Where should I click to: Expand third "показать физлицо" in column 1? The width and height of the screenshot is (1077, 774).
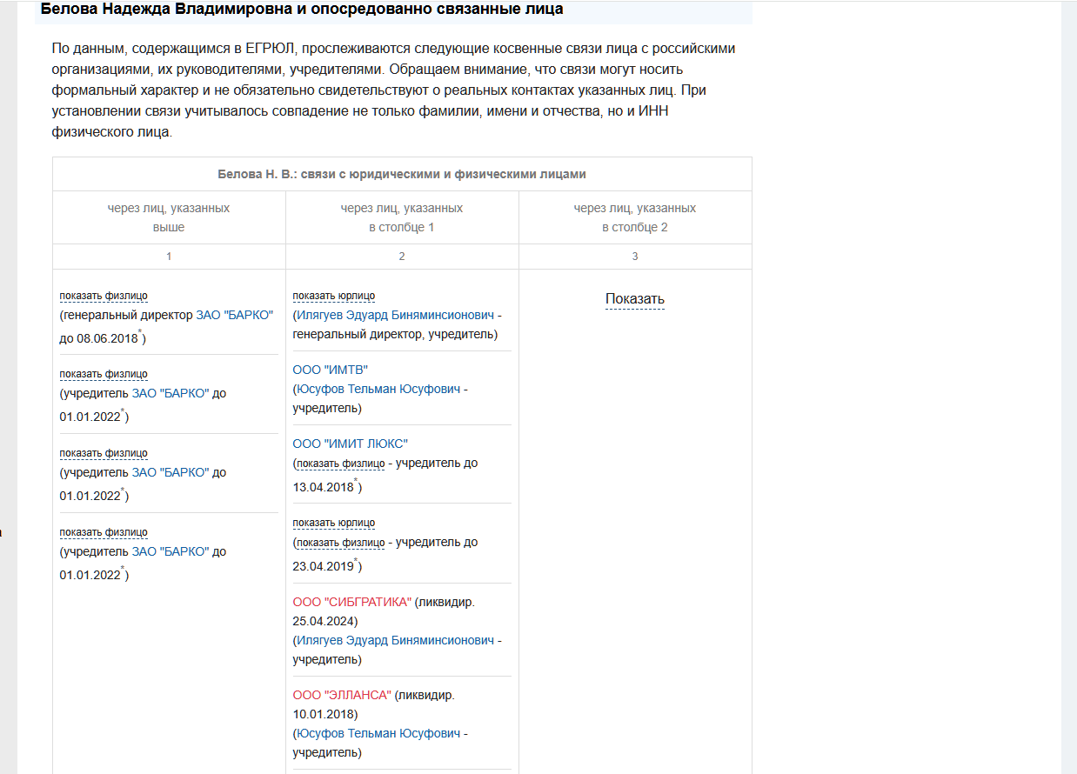click(104, 453)
